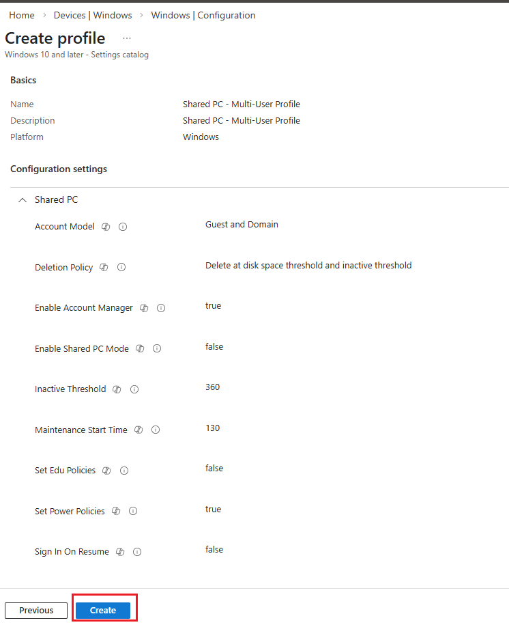Screen dimensions: 509x627
Task: Show info for Set Power Policies
Action: tap(133, 512)
